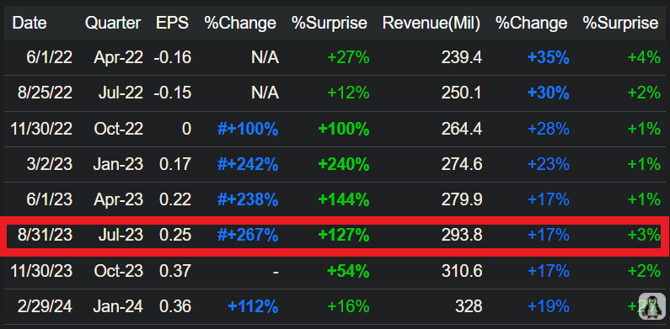The height and width of the screenshot is (329, 670).
Task: Click the Oct-23 quarter cell
Action: coord(119,271)
